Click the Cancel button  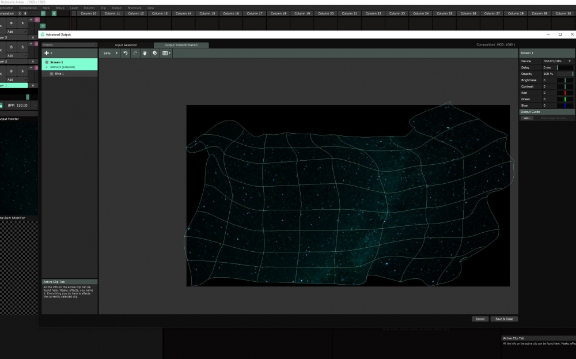[x=479, y=319]
